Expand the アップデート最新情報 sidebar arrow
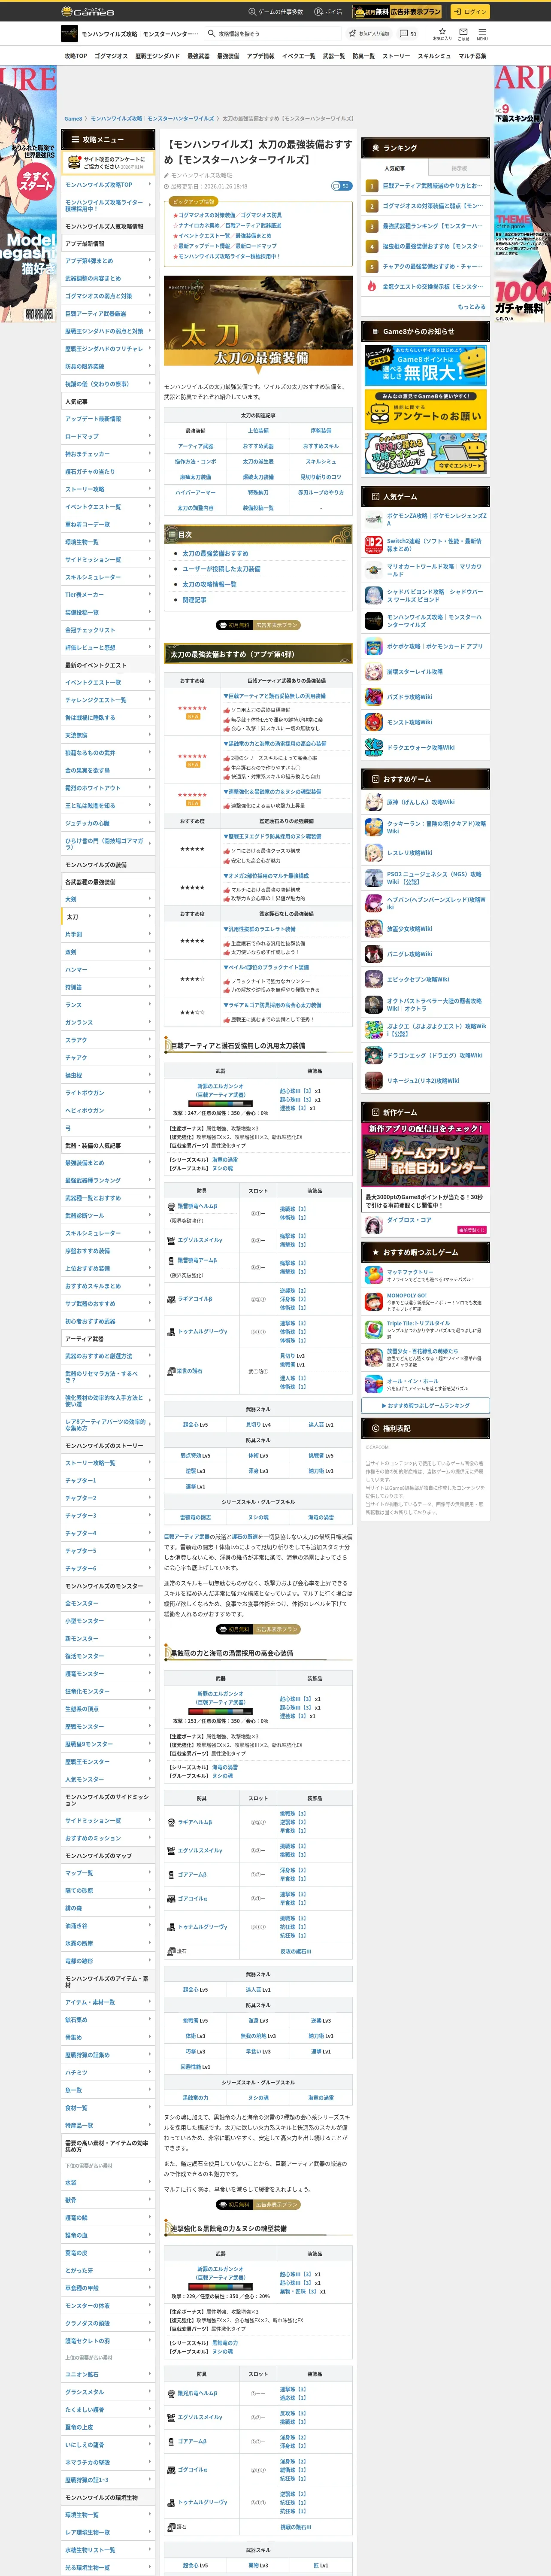The width and height of the screenshot is (551, 2576). [x=150, y=419]
